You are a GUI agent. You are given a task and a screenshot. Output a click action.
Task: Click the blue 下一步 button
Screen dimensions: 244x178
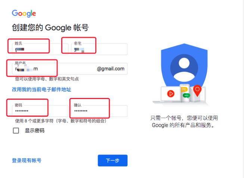click(x=113, y=160)
